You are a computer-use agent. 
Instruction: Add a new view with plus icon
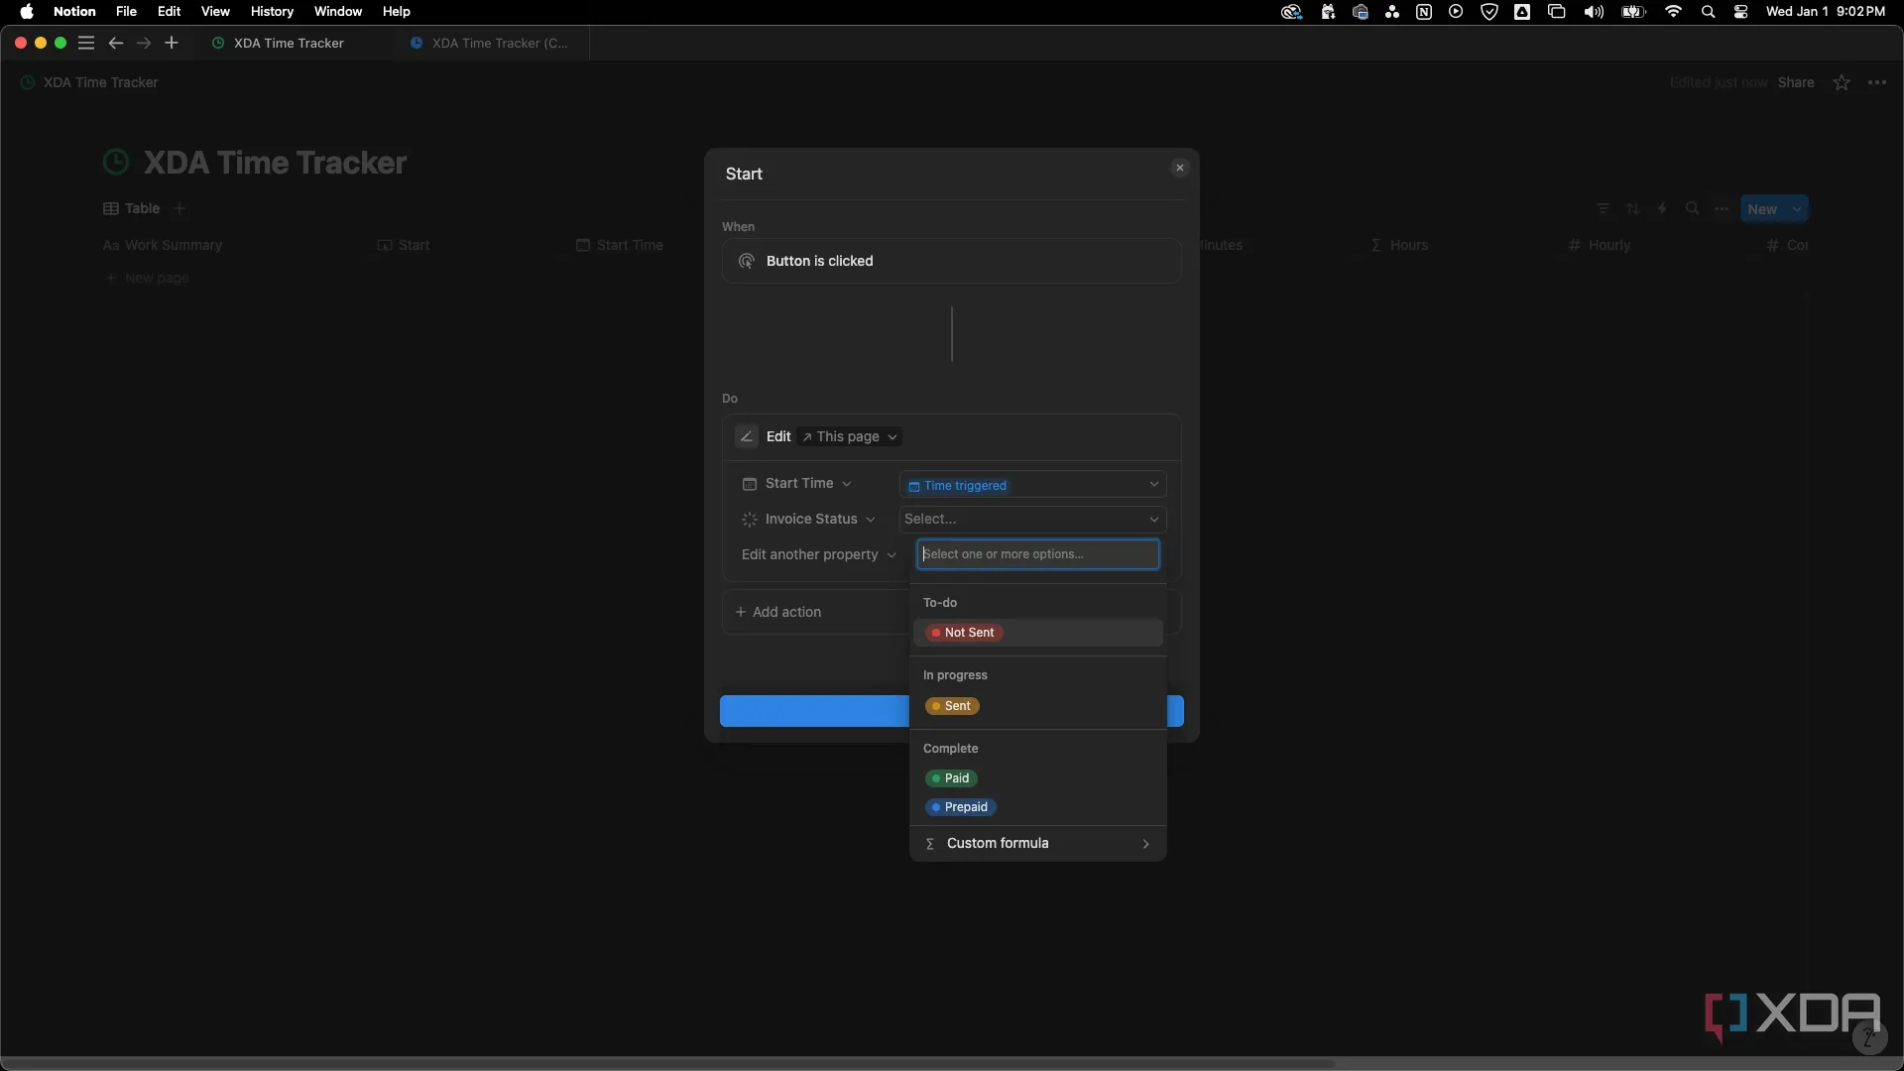179,208
